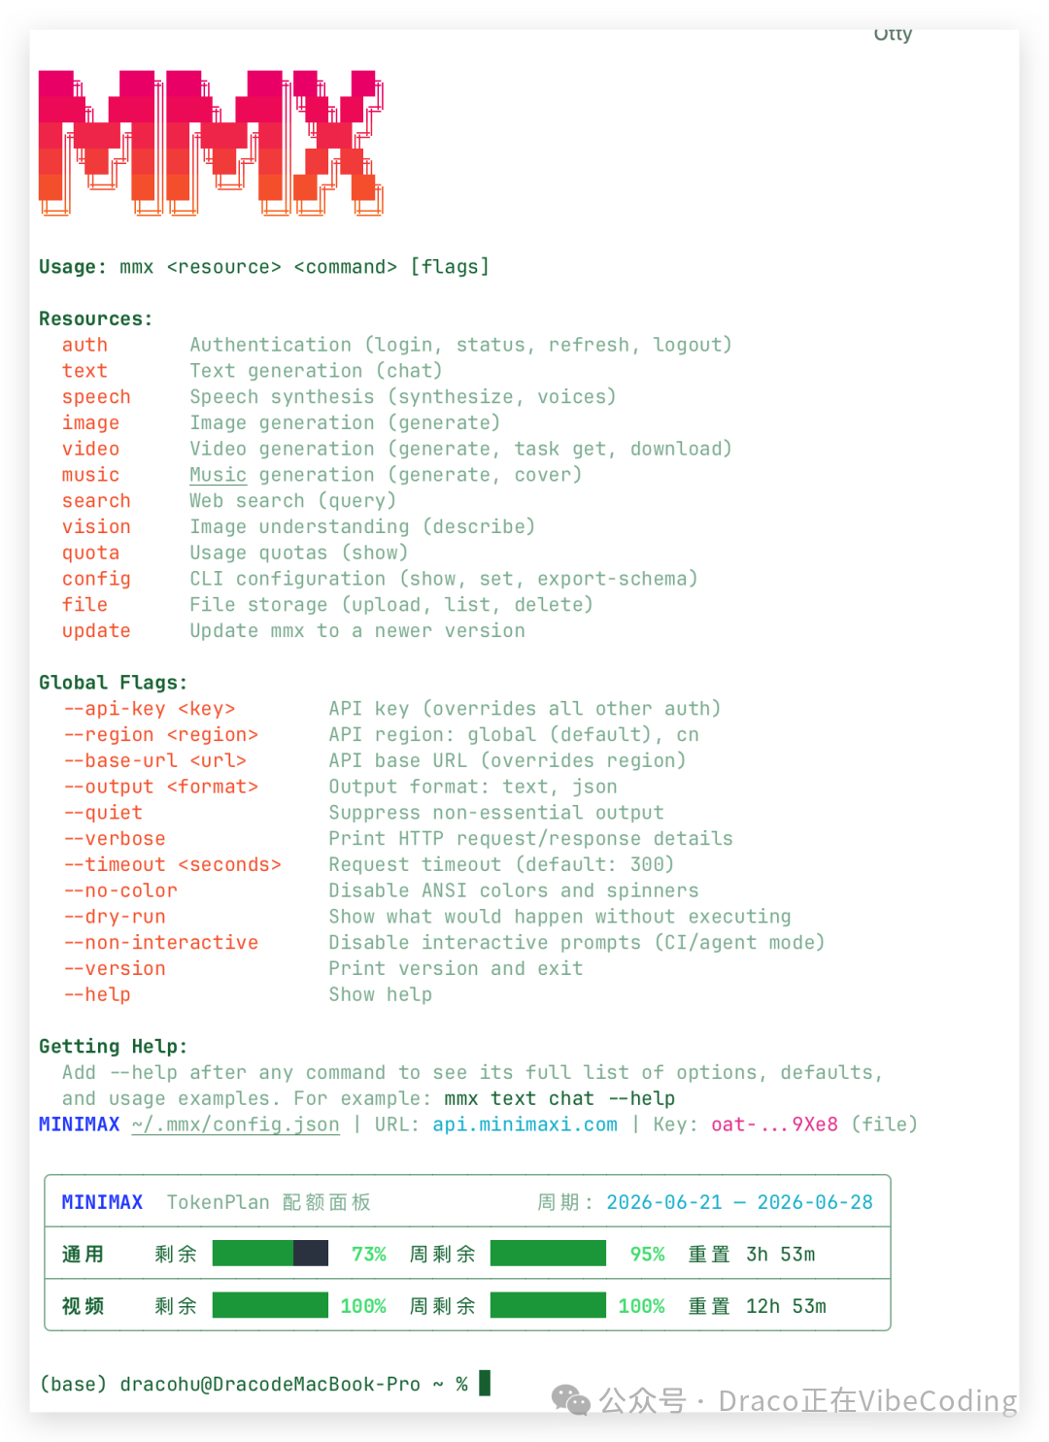Click the reset time '3h 53m'
1049x1442 pixels.
pos(781,1254)
